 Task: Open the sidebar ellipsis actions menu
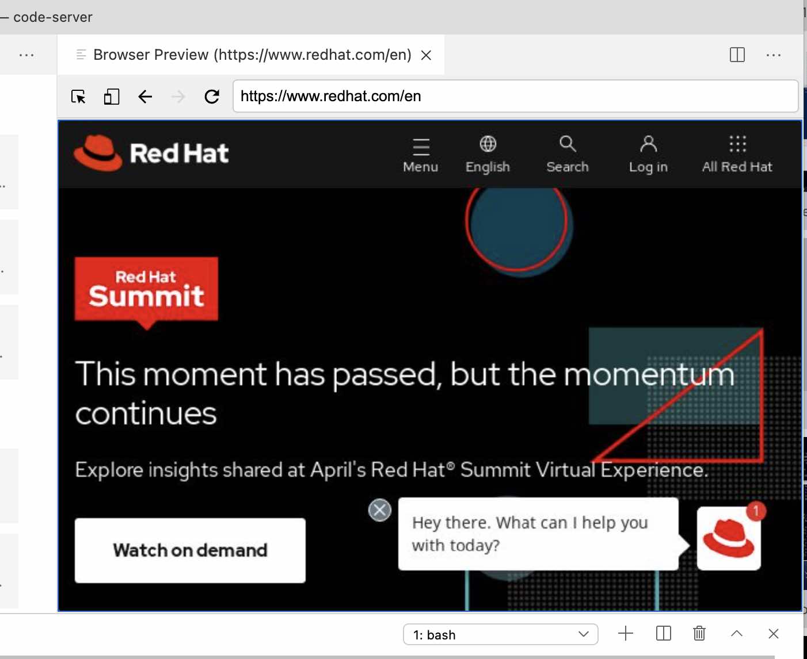coord(27,55)
